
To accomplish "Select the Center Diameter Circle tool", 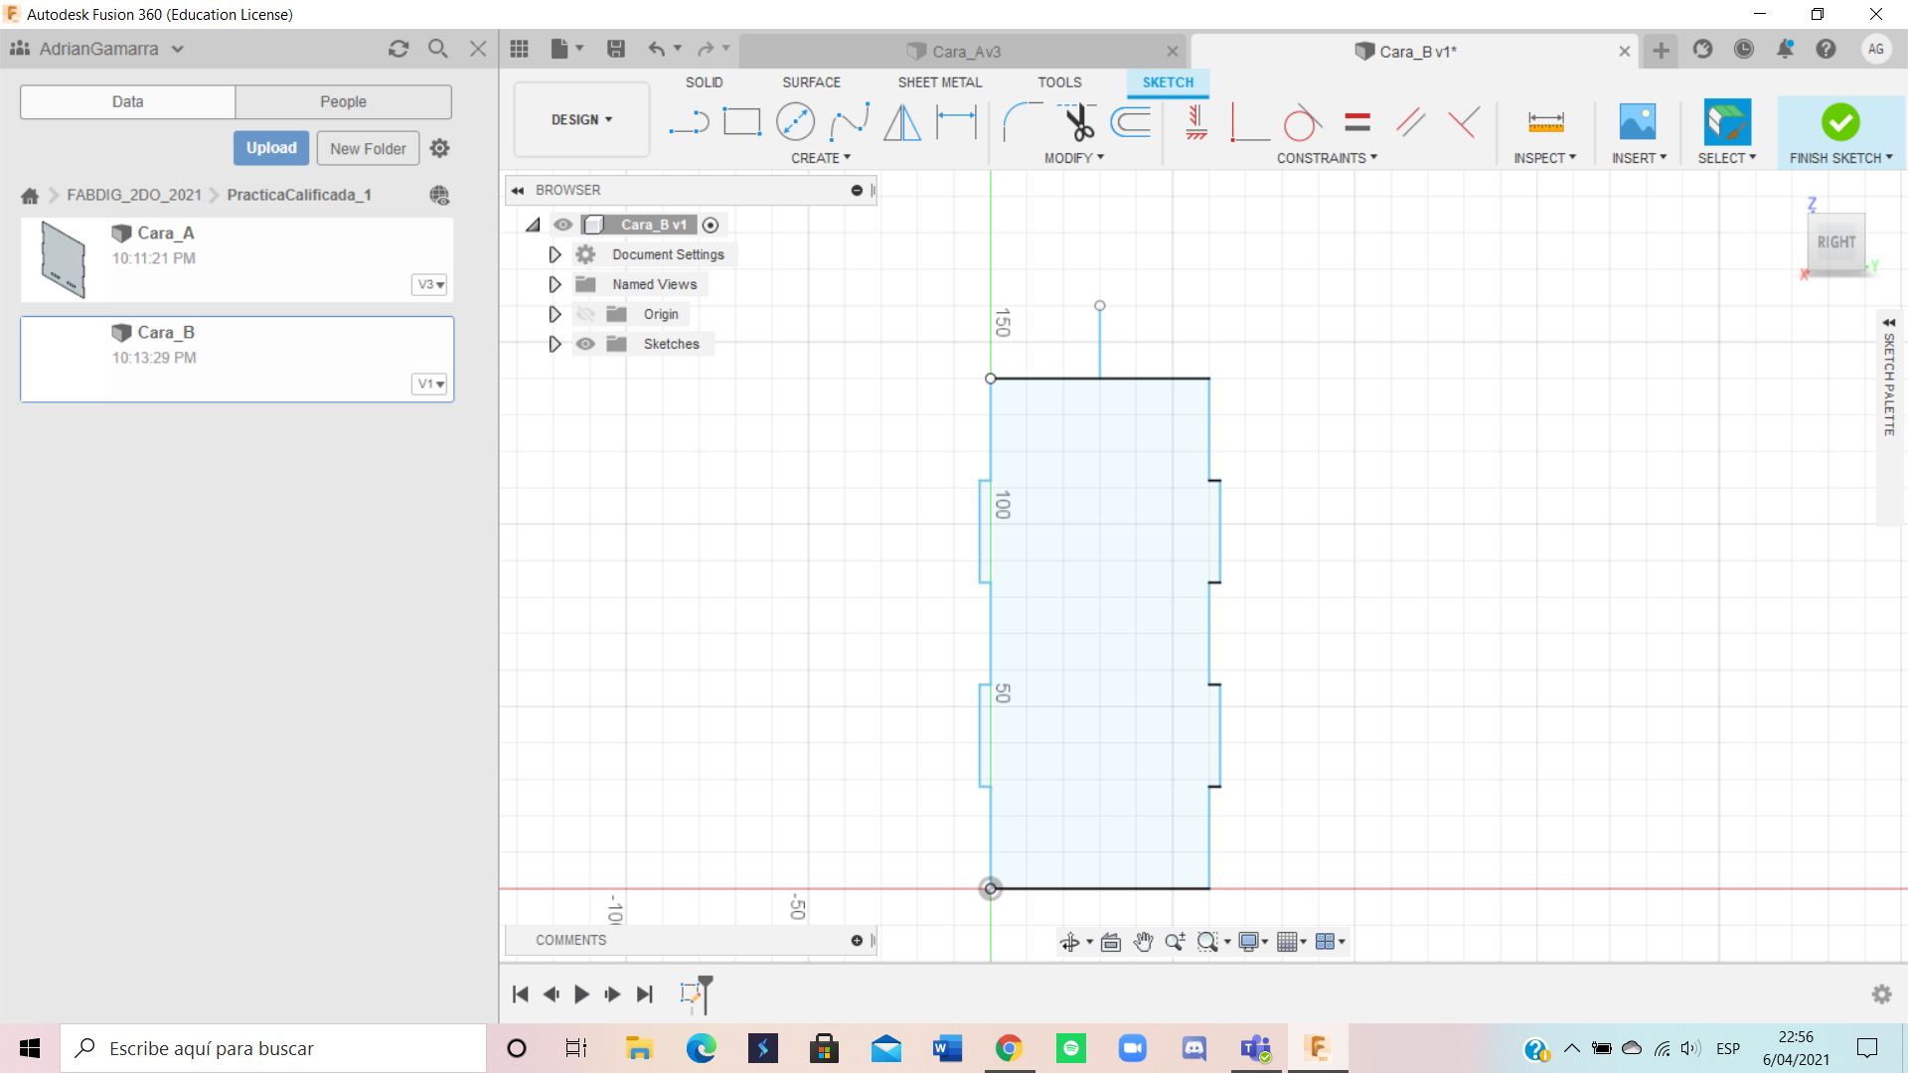I will (795, 122).
